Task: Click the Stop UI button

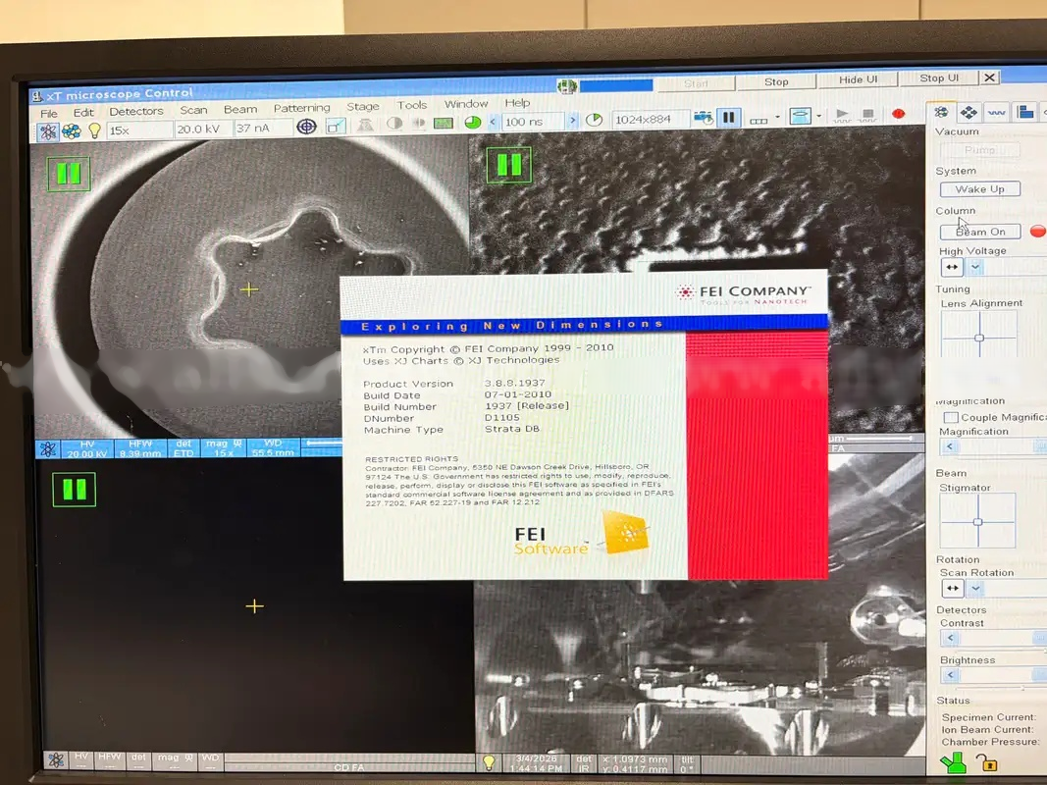Action: 939,78
